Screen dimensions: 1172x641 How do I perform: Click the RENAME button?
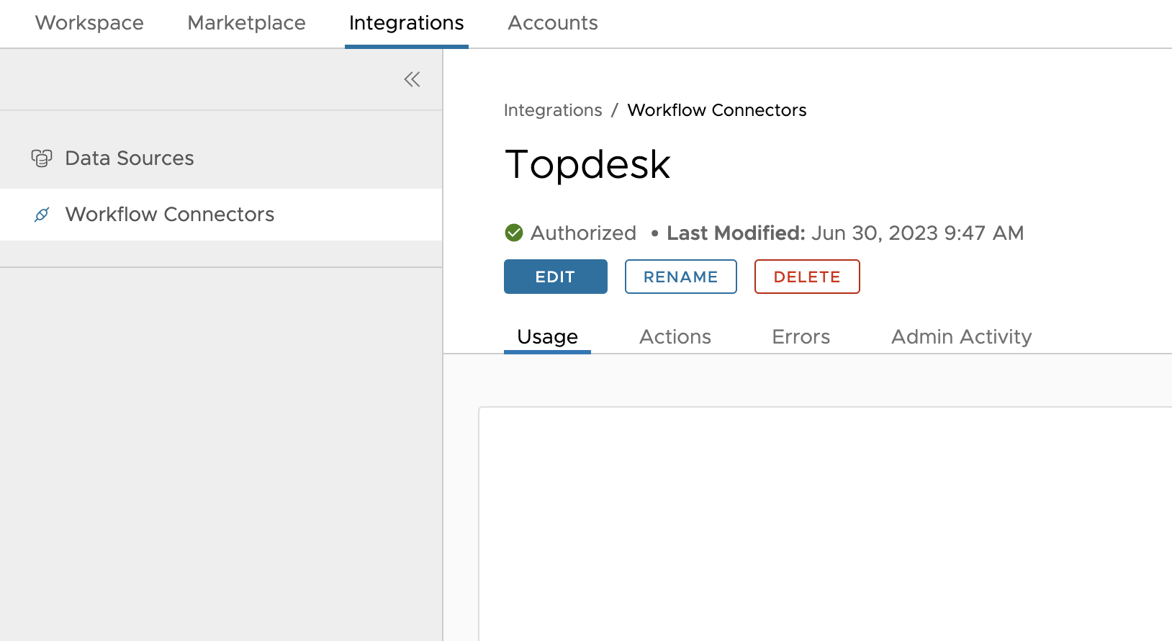[x=680, y=277]
